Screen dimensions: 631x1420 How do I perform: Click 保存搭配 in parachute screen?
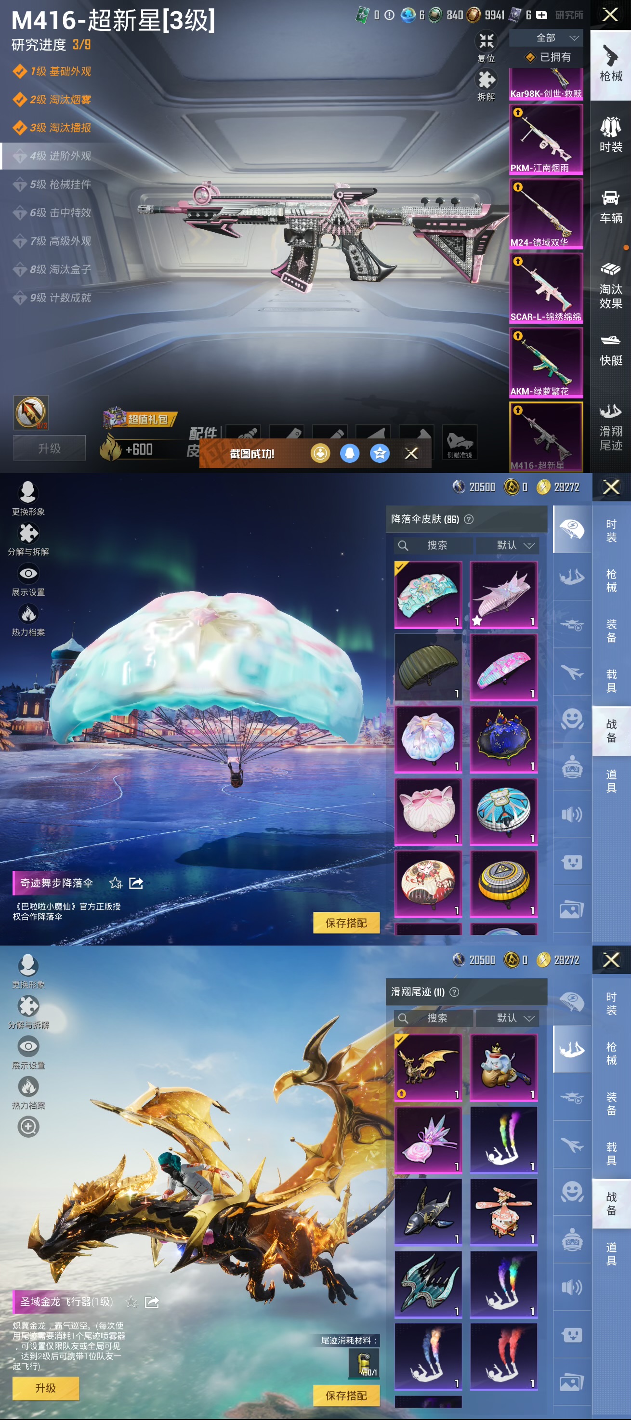point(346,923)
